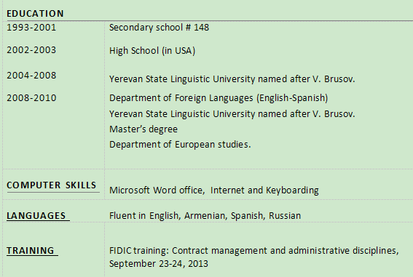
Task: Click the 'Master's degree' line
Action: point(143,129)
